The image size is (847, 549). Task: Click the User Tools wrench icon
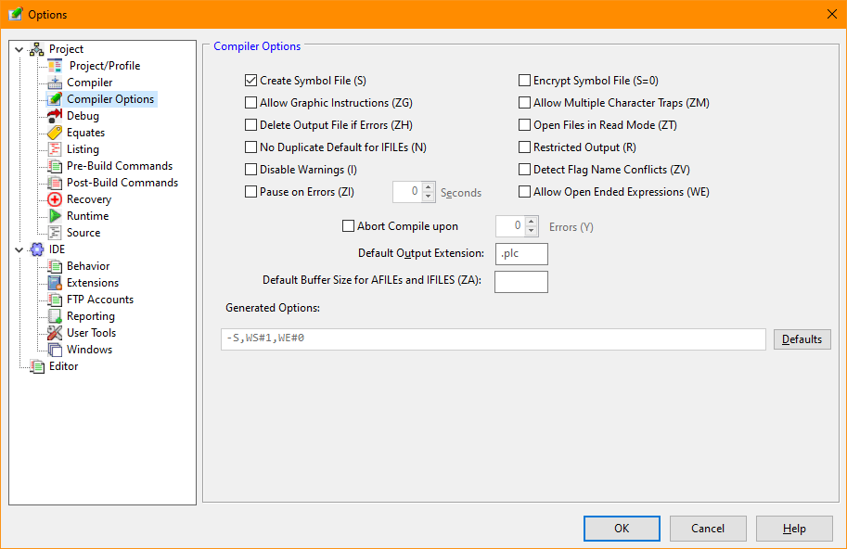(55, 333)
